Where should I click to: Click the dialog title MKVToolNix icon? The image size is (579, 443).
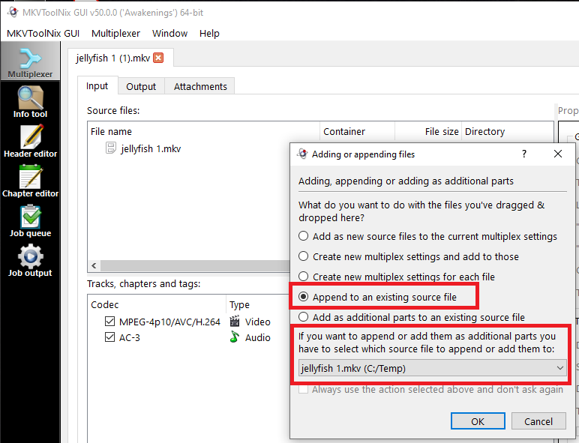click(302, 154)
